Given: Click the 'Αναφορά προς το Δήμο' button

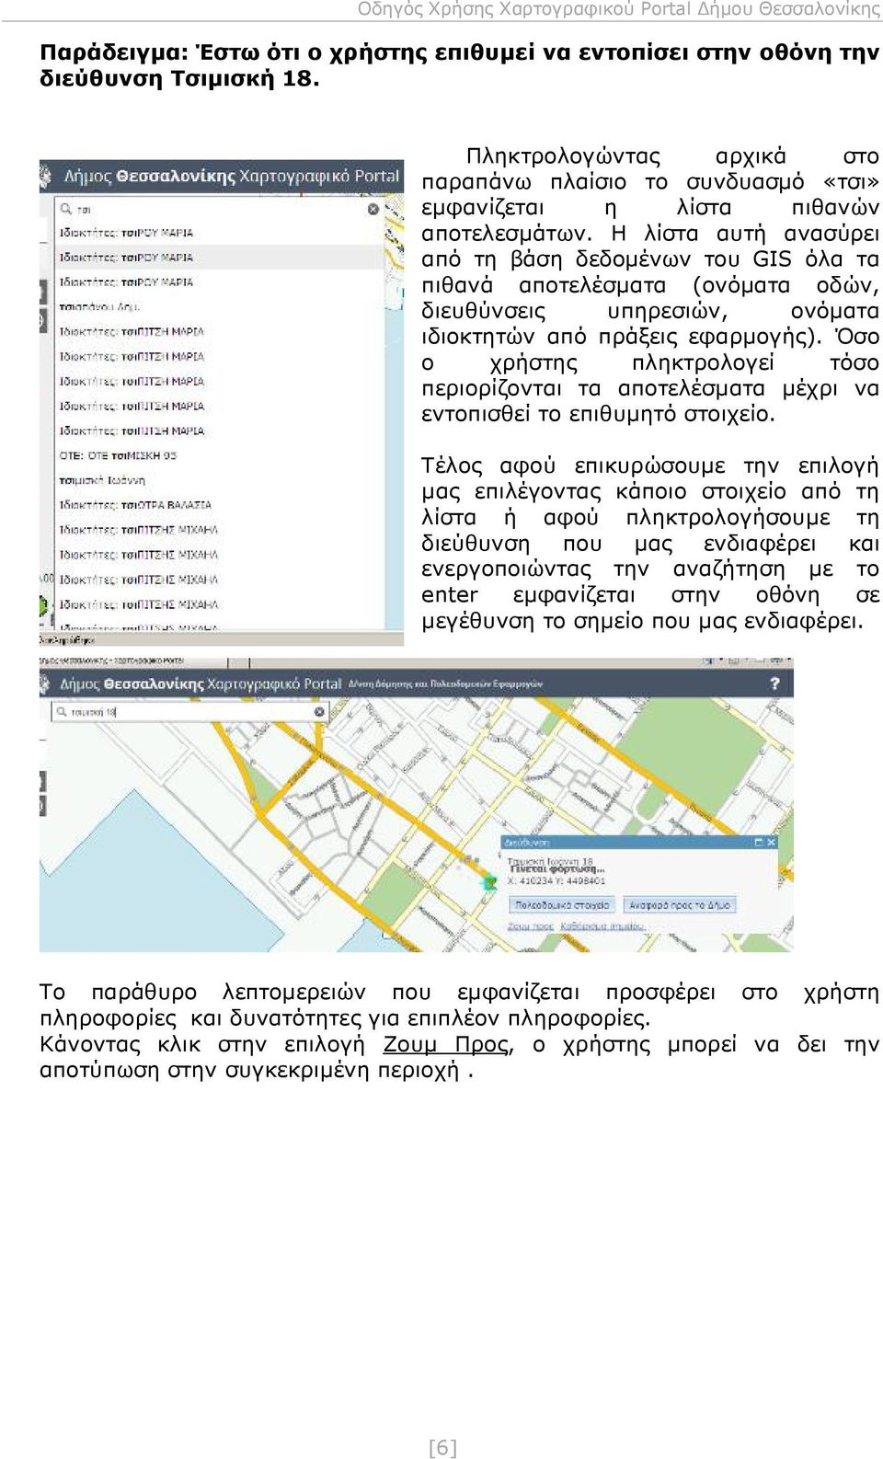Looking at the screenshot, I should (679, 905).
